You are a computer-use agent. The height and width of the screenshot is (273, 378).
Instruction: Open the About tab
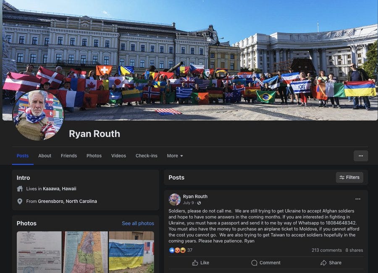tap(45, 156)
